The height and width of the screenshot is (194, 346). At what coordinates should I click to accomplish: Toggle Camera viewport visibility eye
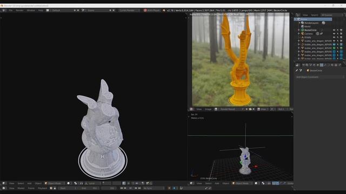pyautogui.click(x=334, y=33)
